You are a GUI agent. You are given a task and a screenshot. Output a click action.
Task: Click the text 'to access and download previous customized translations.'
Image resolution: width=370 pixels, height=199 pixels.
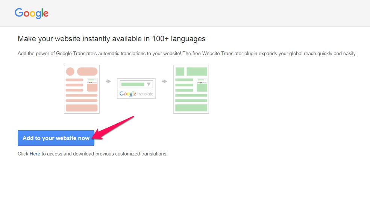tap(105, 154)
